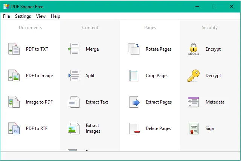241x161 pixels.
Task: Start PDF to RTF via its label
Action: point(37,128)
